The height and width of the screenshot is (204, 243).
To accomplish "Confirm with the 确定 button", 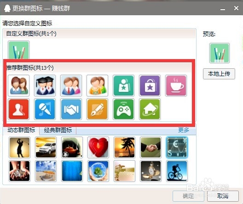I will [x=188, y=196].
